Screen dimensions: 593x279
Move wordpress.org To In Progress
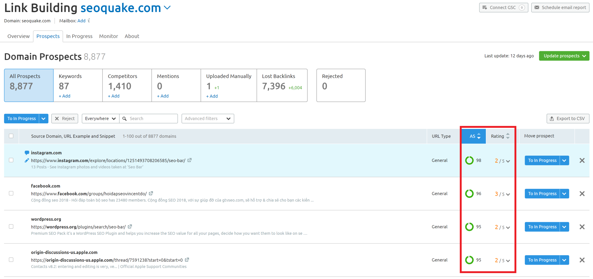tap(542, 227)
